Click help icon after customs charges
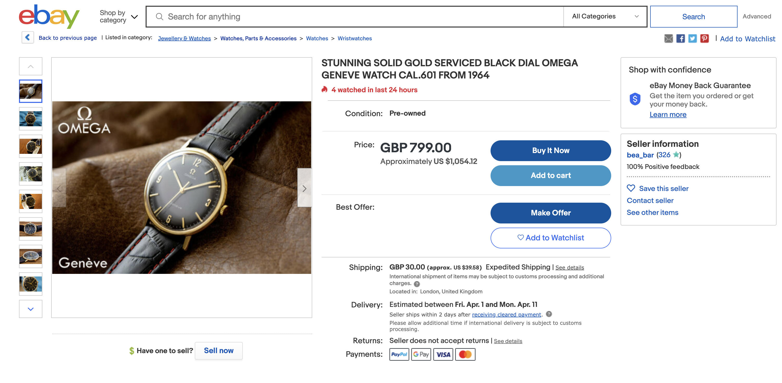 [x=417, y=284]
